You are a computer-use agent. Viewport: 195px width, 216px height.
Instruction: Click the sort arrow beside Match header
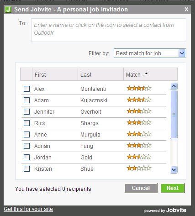point(146,74)
